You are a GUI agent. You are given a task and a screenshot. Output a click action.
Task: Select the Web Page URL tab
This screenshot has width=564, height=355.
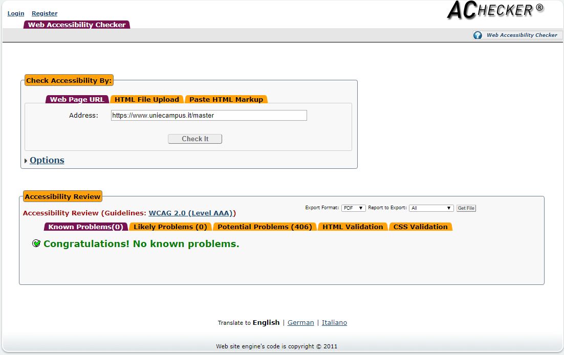click(x=77, y=99)
